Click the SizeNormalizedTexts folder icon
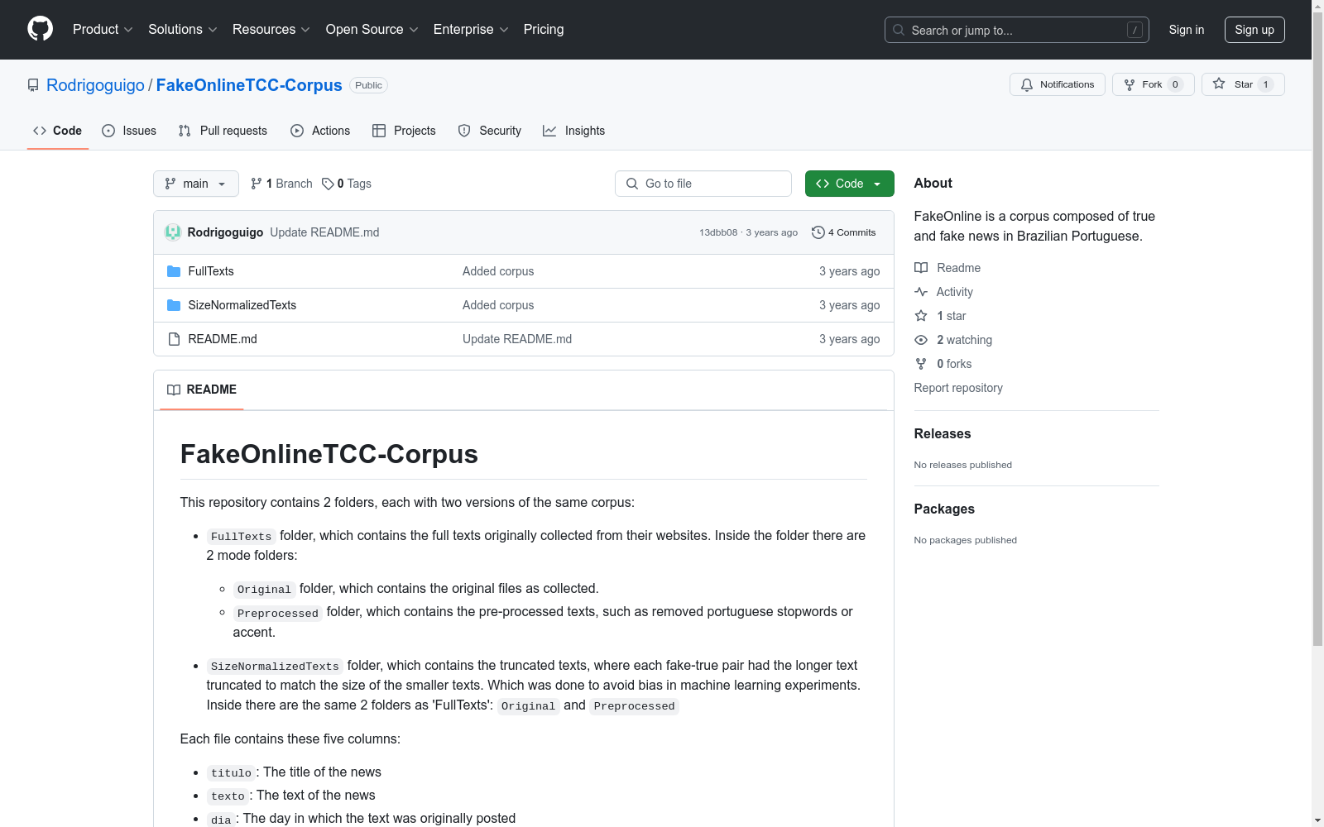Viewport: 1324px width, 827px height. click(x=174, y=305)
